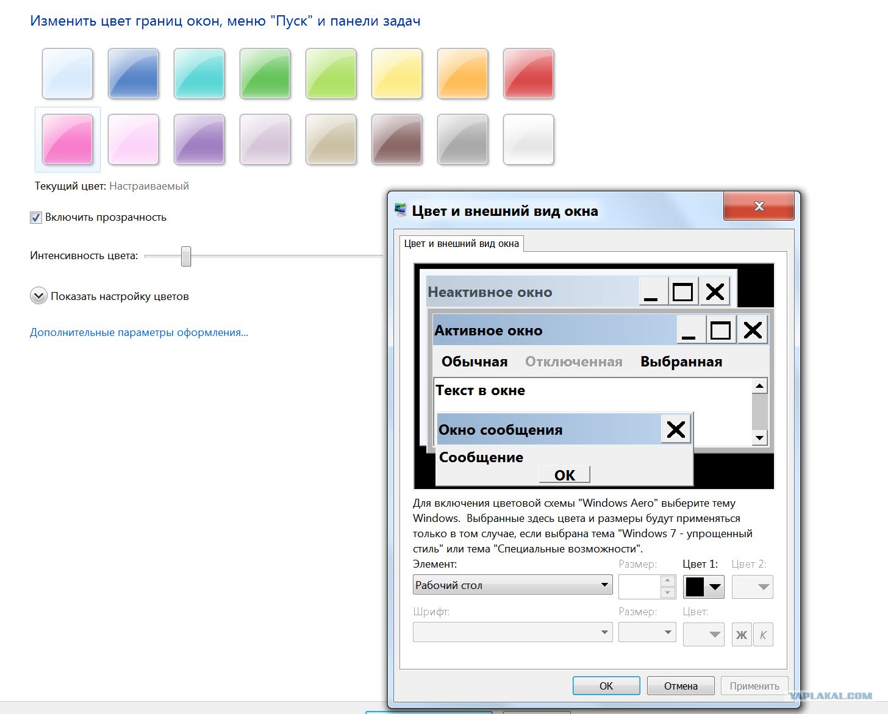
Task: Click the 'Отмена' cancel button
Action: [681, 686]
